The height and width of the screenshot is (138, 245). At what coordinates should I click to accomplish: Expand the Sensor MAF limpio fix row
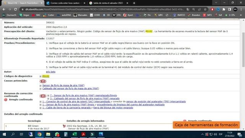tap(41, 105)
